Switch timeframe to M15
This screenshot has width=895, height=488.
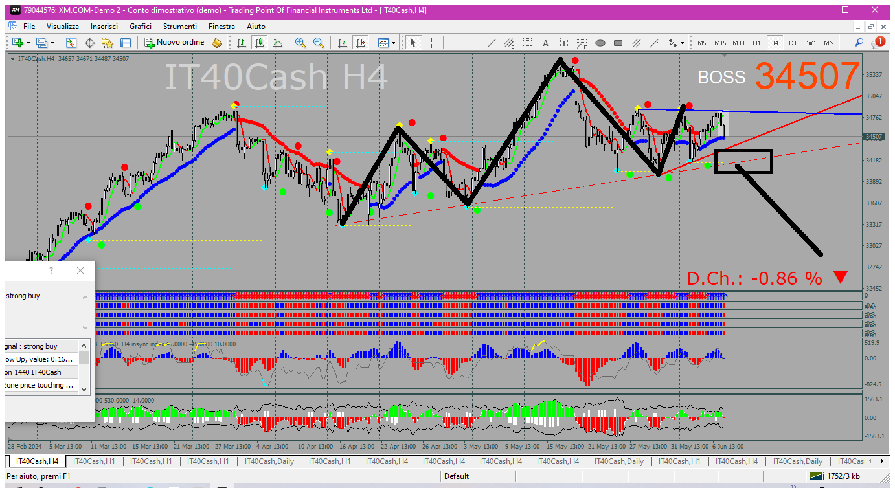pyautogui.click(x=720, y=43)
